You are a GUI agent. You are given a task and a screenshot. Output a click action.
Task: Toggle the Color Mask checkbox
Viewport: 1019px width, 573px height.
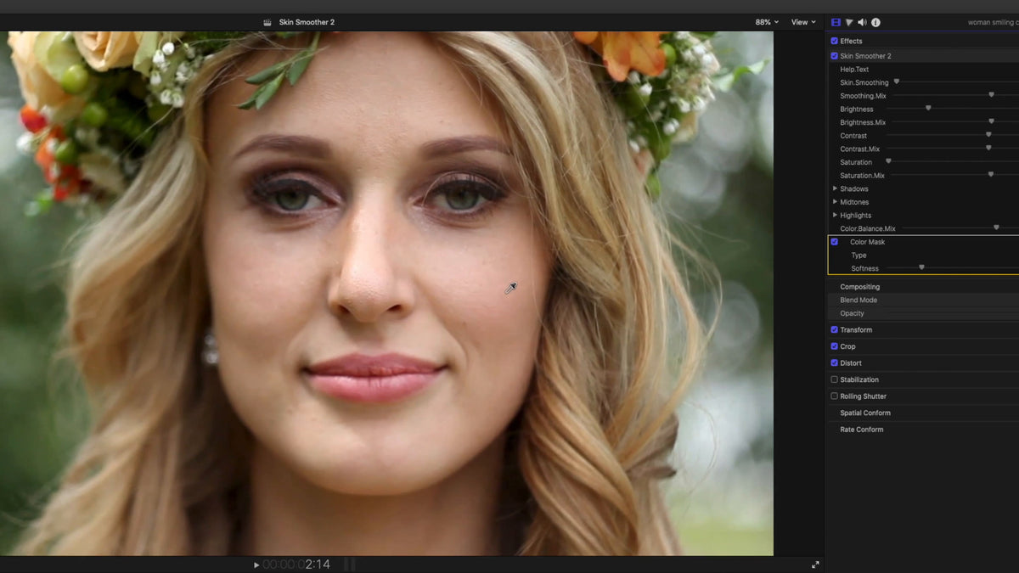(x=834, y=242)
